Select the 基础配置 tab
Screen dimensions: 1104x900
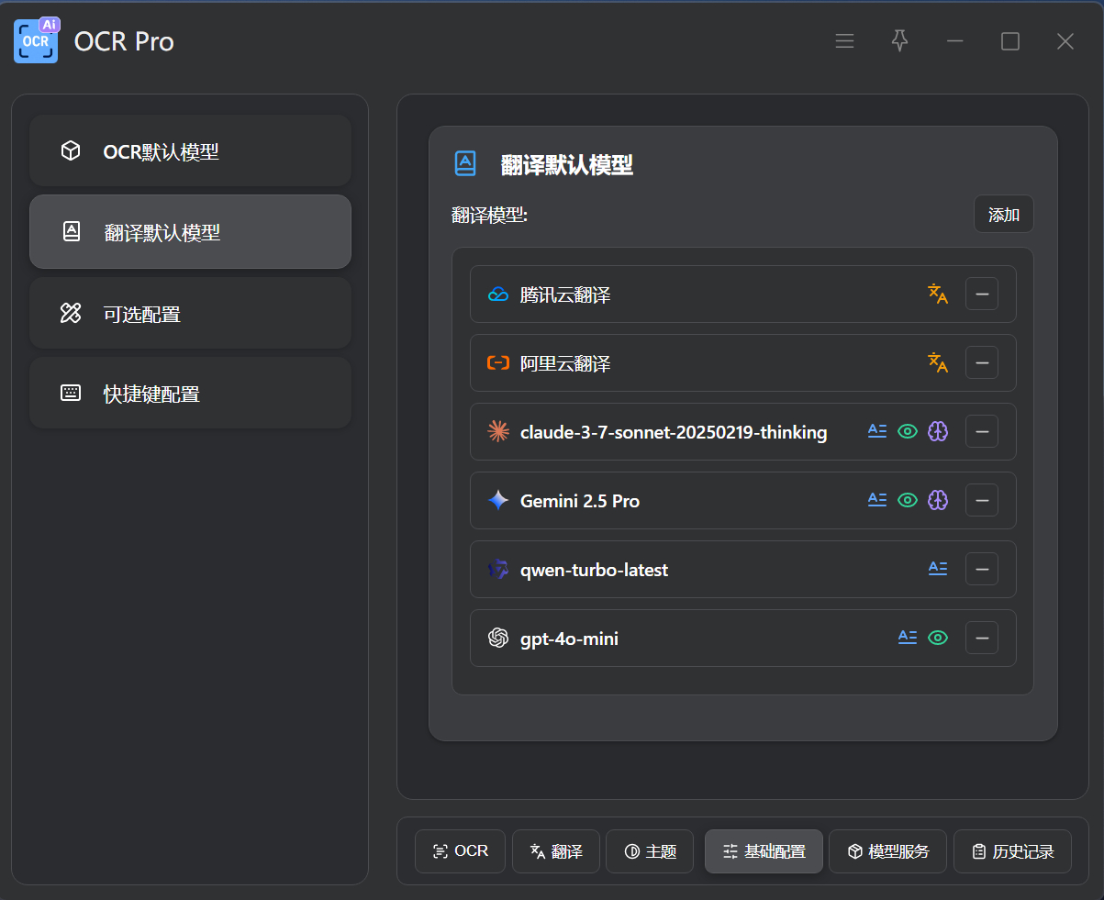tap(764, 851)
